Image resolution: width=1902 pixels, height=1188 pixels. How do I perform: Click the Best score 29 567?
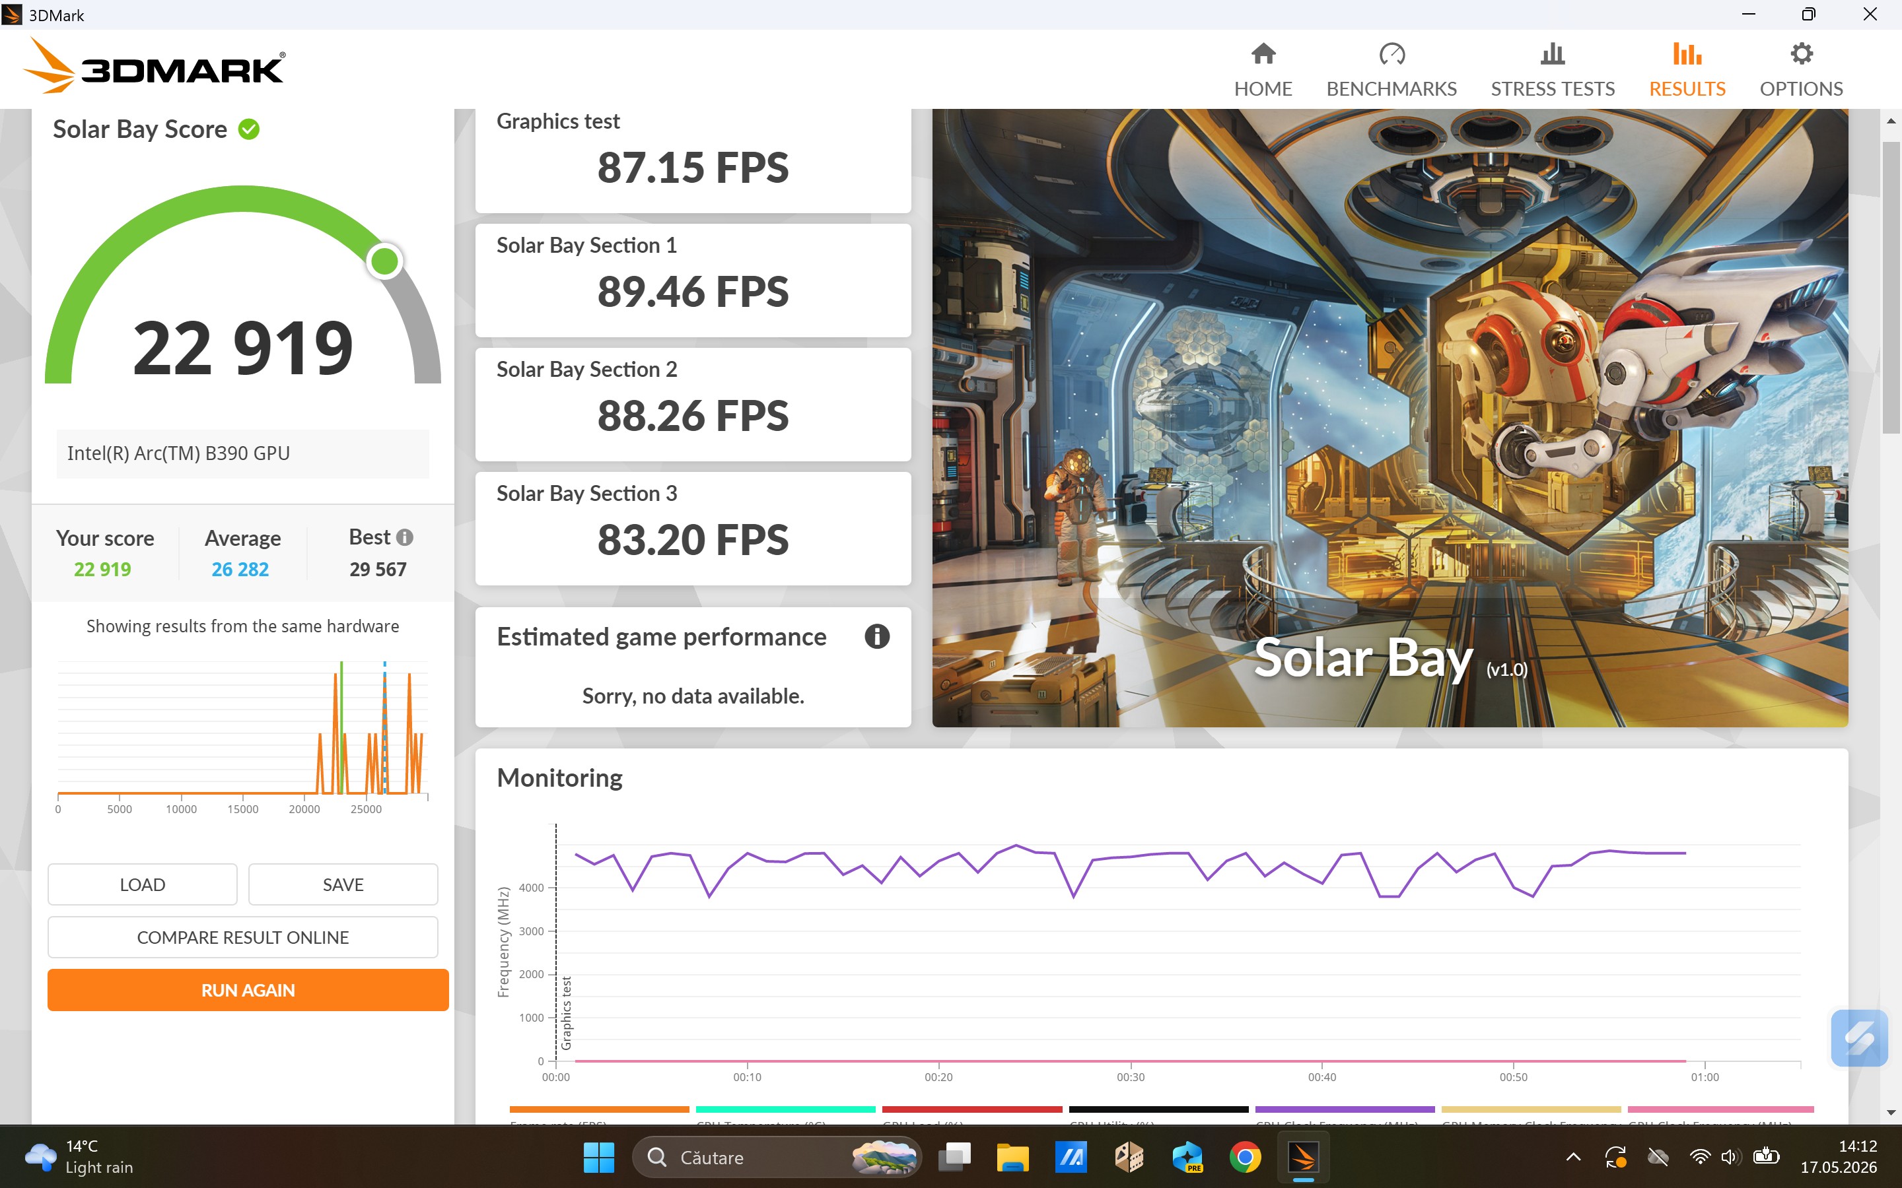click(378, 569)
